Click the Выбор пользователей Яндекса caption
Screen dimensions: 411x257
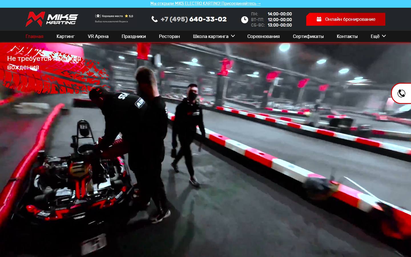[111, 21]
